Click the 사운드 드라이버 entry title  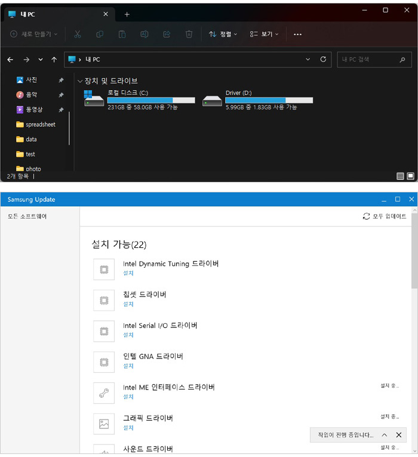[148, 449]
